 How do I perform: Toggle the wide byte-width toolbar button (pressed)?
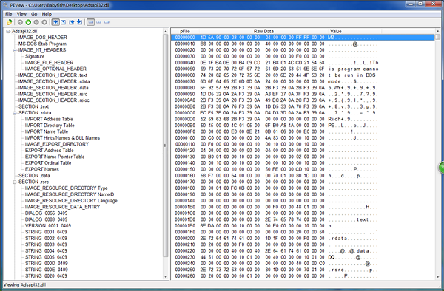[90, 22]
